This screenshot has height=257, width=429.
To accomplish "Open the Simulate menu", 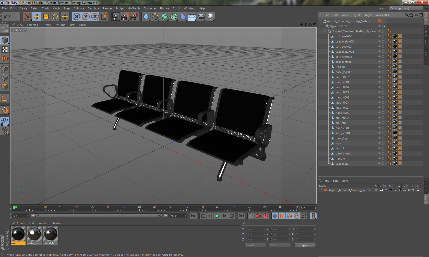I will [93, 8].
